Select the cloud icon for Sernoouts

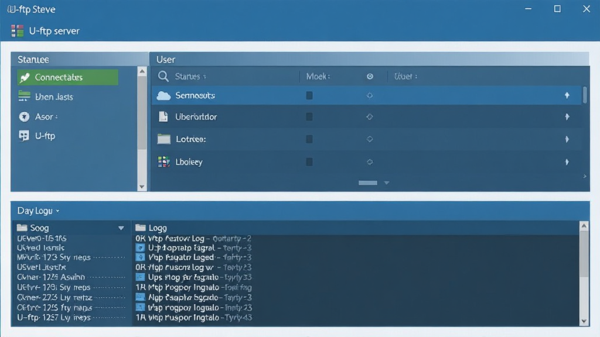[x=163, y=95]
